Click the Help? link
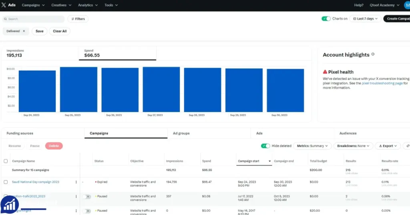Screen dimensions: 410x215 (358, 5)
